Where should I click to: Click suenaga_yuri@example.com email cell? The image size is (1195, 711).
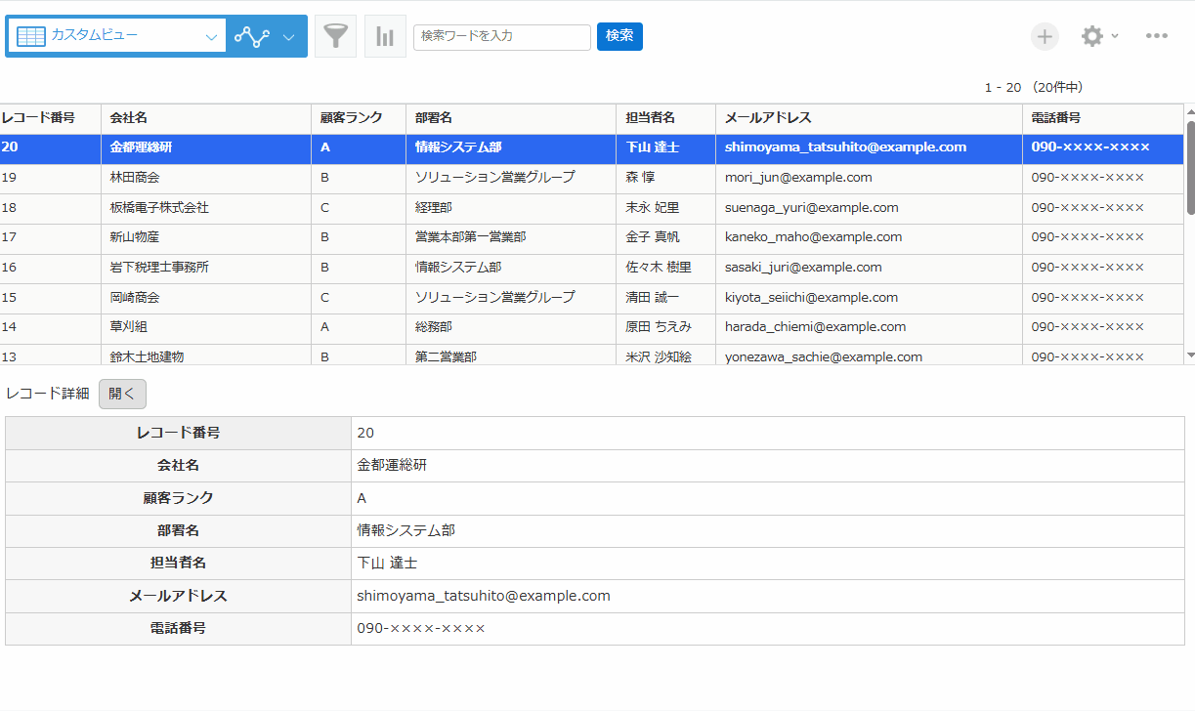[869, 209]
